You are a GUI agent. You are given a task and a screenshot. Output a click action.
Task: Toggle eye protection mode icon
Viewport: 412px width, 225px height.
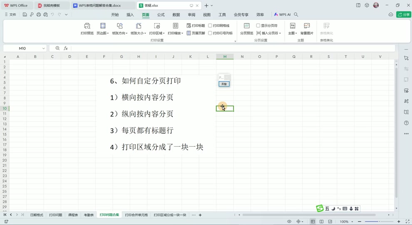(x=289, y=222)
